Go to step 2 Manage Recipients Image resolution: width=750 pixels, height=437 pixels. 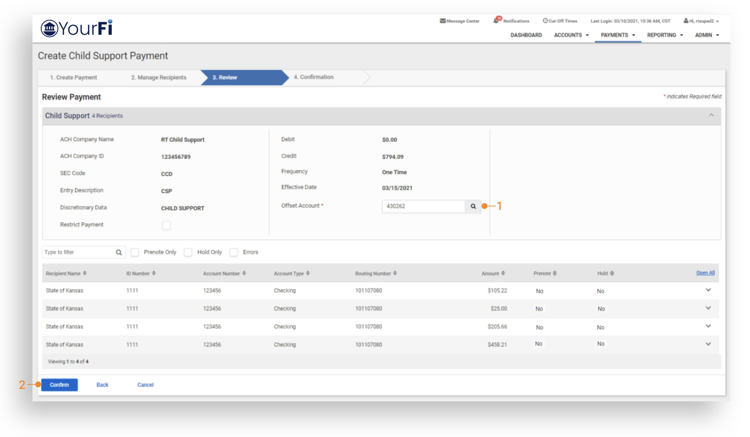(x=159, y=77)
